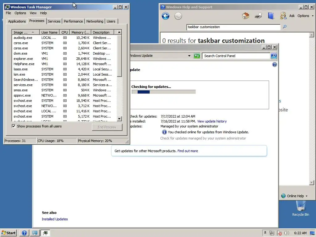Go back in Help and Support

(x=165, y=16)
